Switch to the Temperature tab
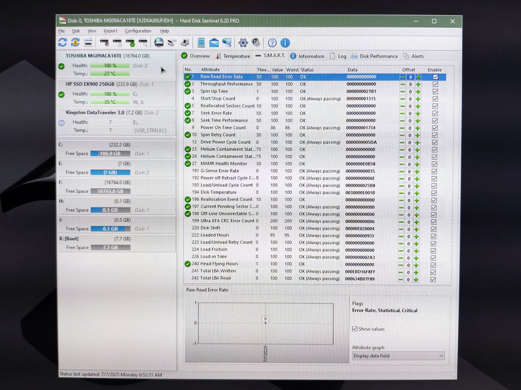Image resolution: width=521 pixels, height=390 pixels. pyautogui.click(x=233, y=56)
